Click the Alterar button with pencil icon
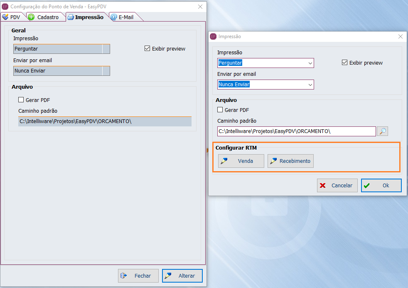Screen dimensions: 408x288 [182, 276]
